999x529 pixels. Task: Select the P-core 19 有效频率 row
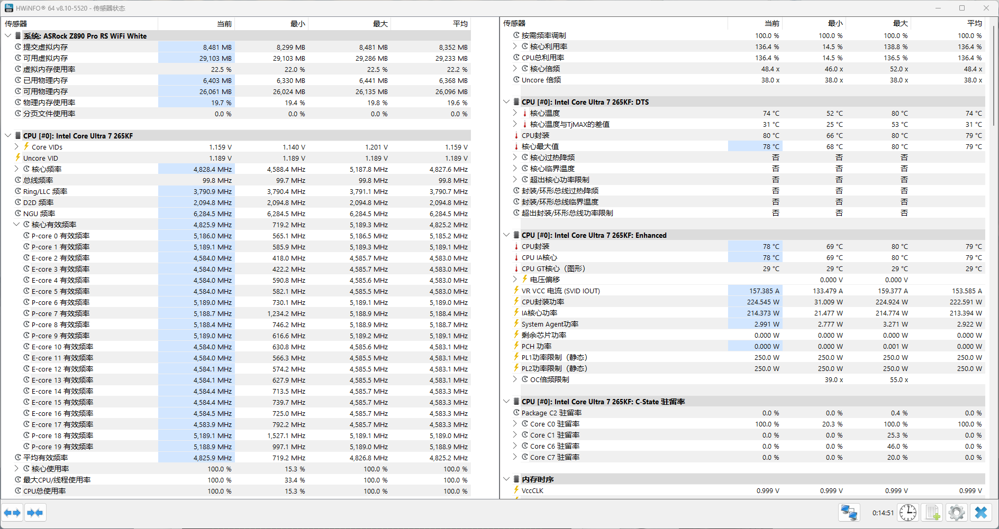click(236, 447)
